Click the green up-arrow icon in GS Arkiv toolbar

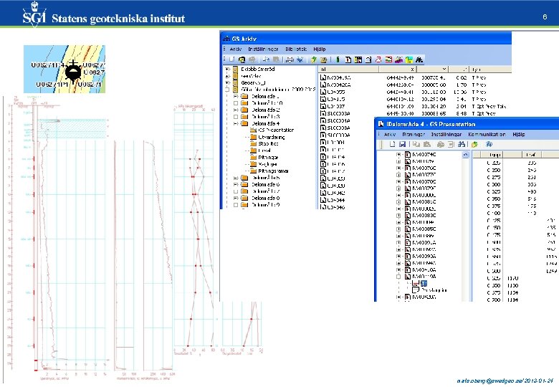pyautogui.click(x=313, y=59)
